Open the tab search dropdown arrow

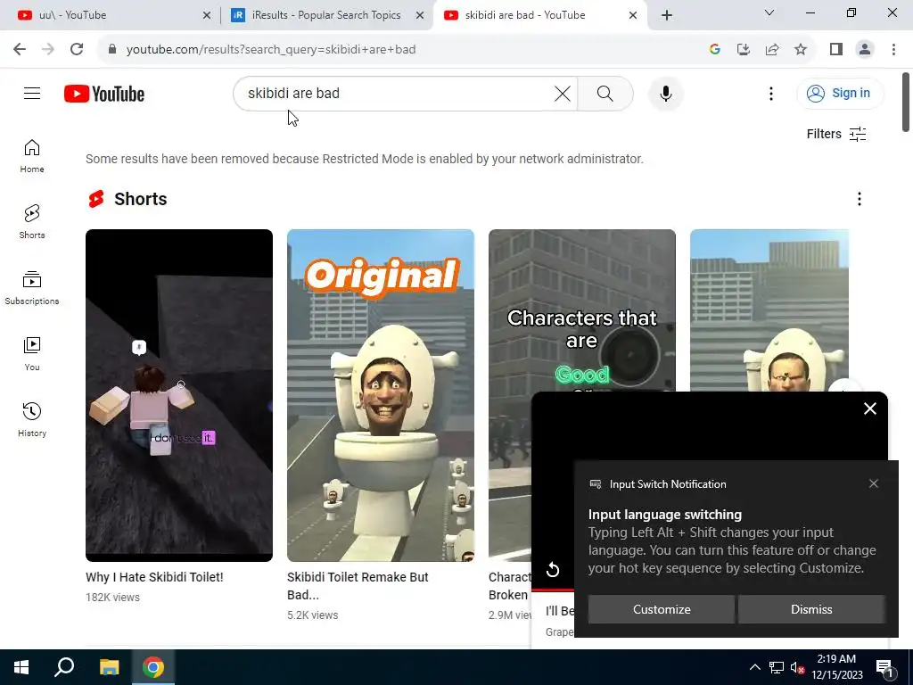click(x=769, y=12)
